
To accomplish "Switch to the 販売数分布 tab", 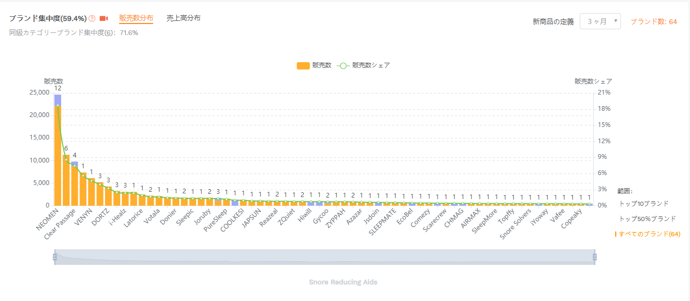I will [136, 18].
